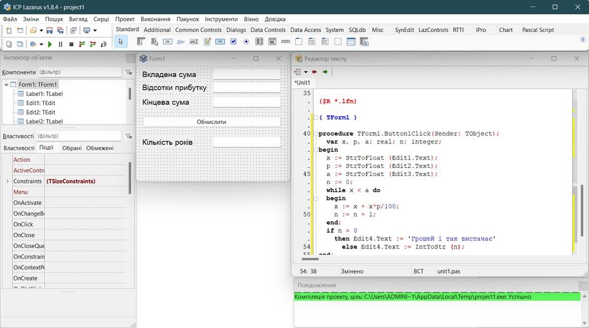Expand the Constraints property
This screenshot has height=328, width=589.
[7, 182]
